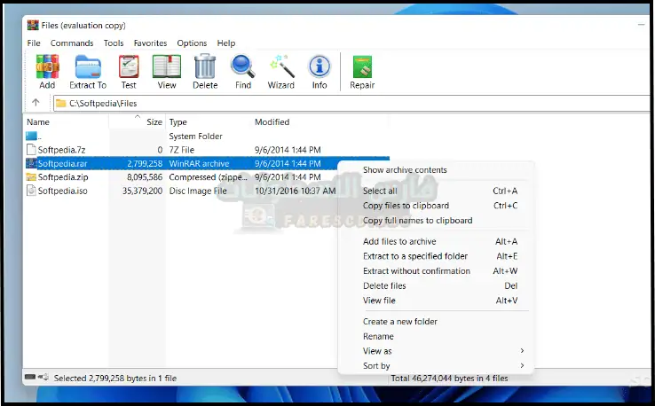Launch the Wizard tool
Screen dimensions: 655x406
click(281, 71)
